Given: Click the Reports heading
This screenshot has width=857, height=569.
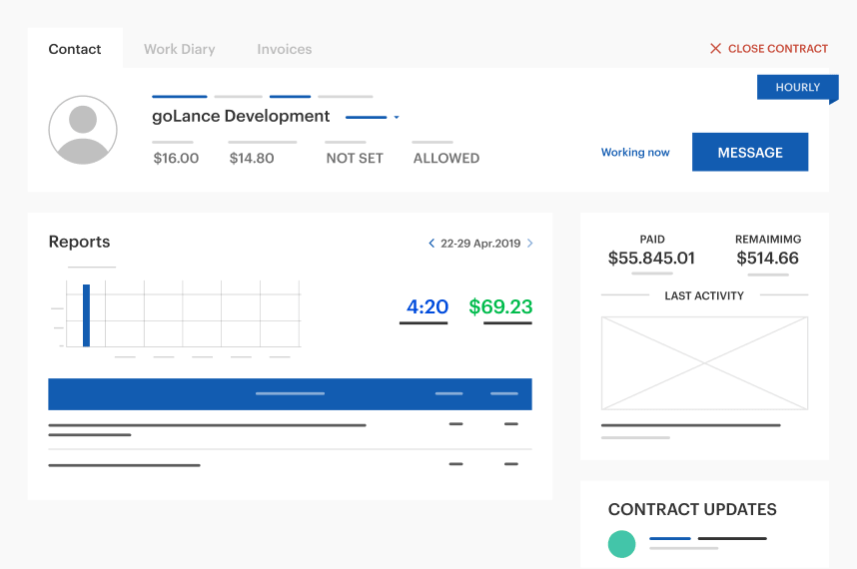Looking at the screenshot, I should pyautogui.click(x=79, y=242).
